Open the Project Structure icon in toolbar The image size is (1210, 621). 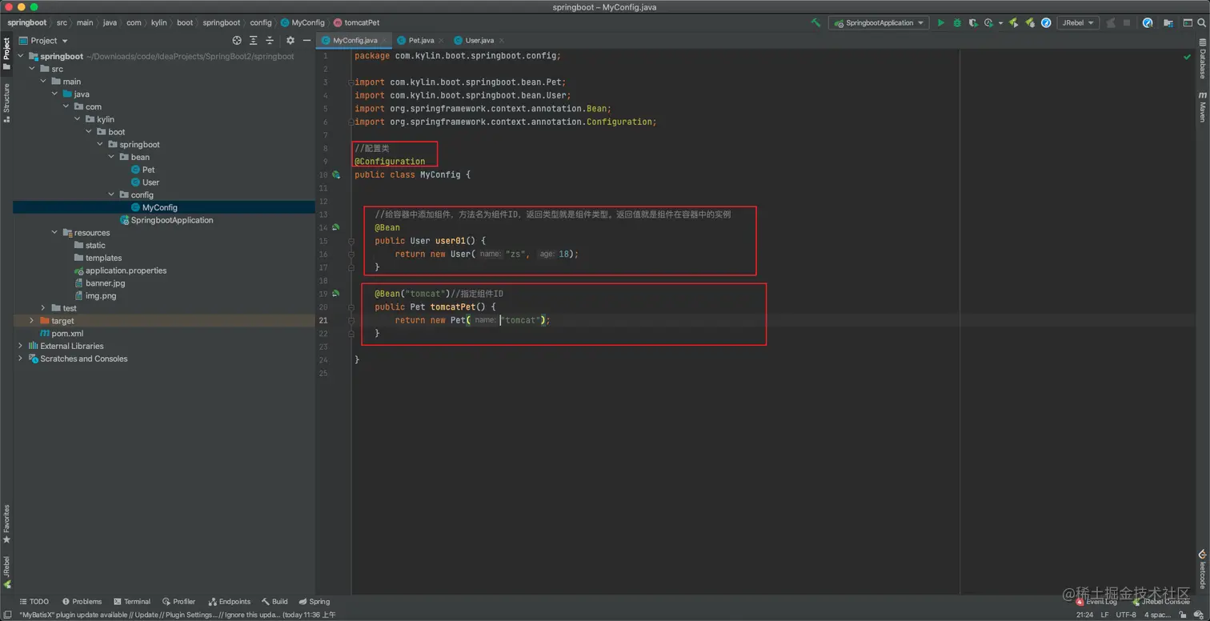click(x=1169, y=23)
